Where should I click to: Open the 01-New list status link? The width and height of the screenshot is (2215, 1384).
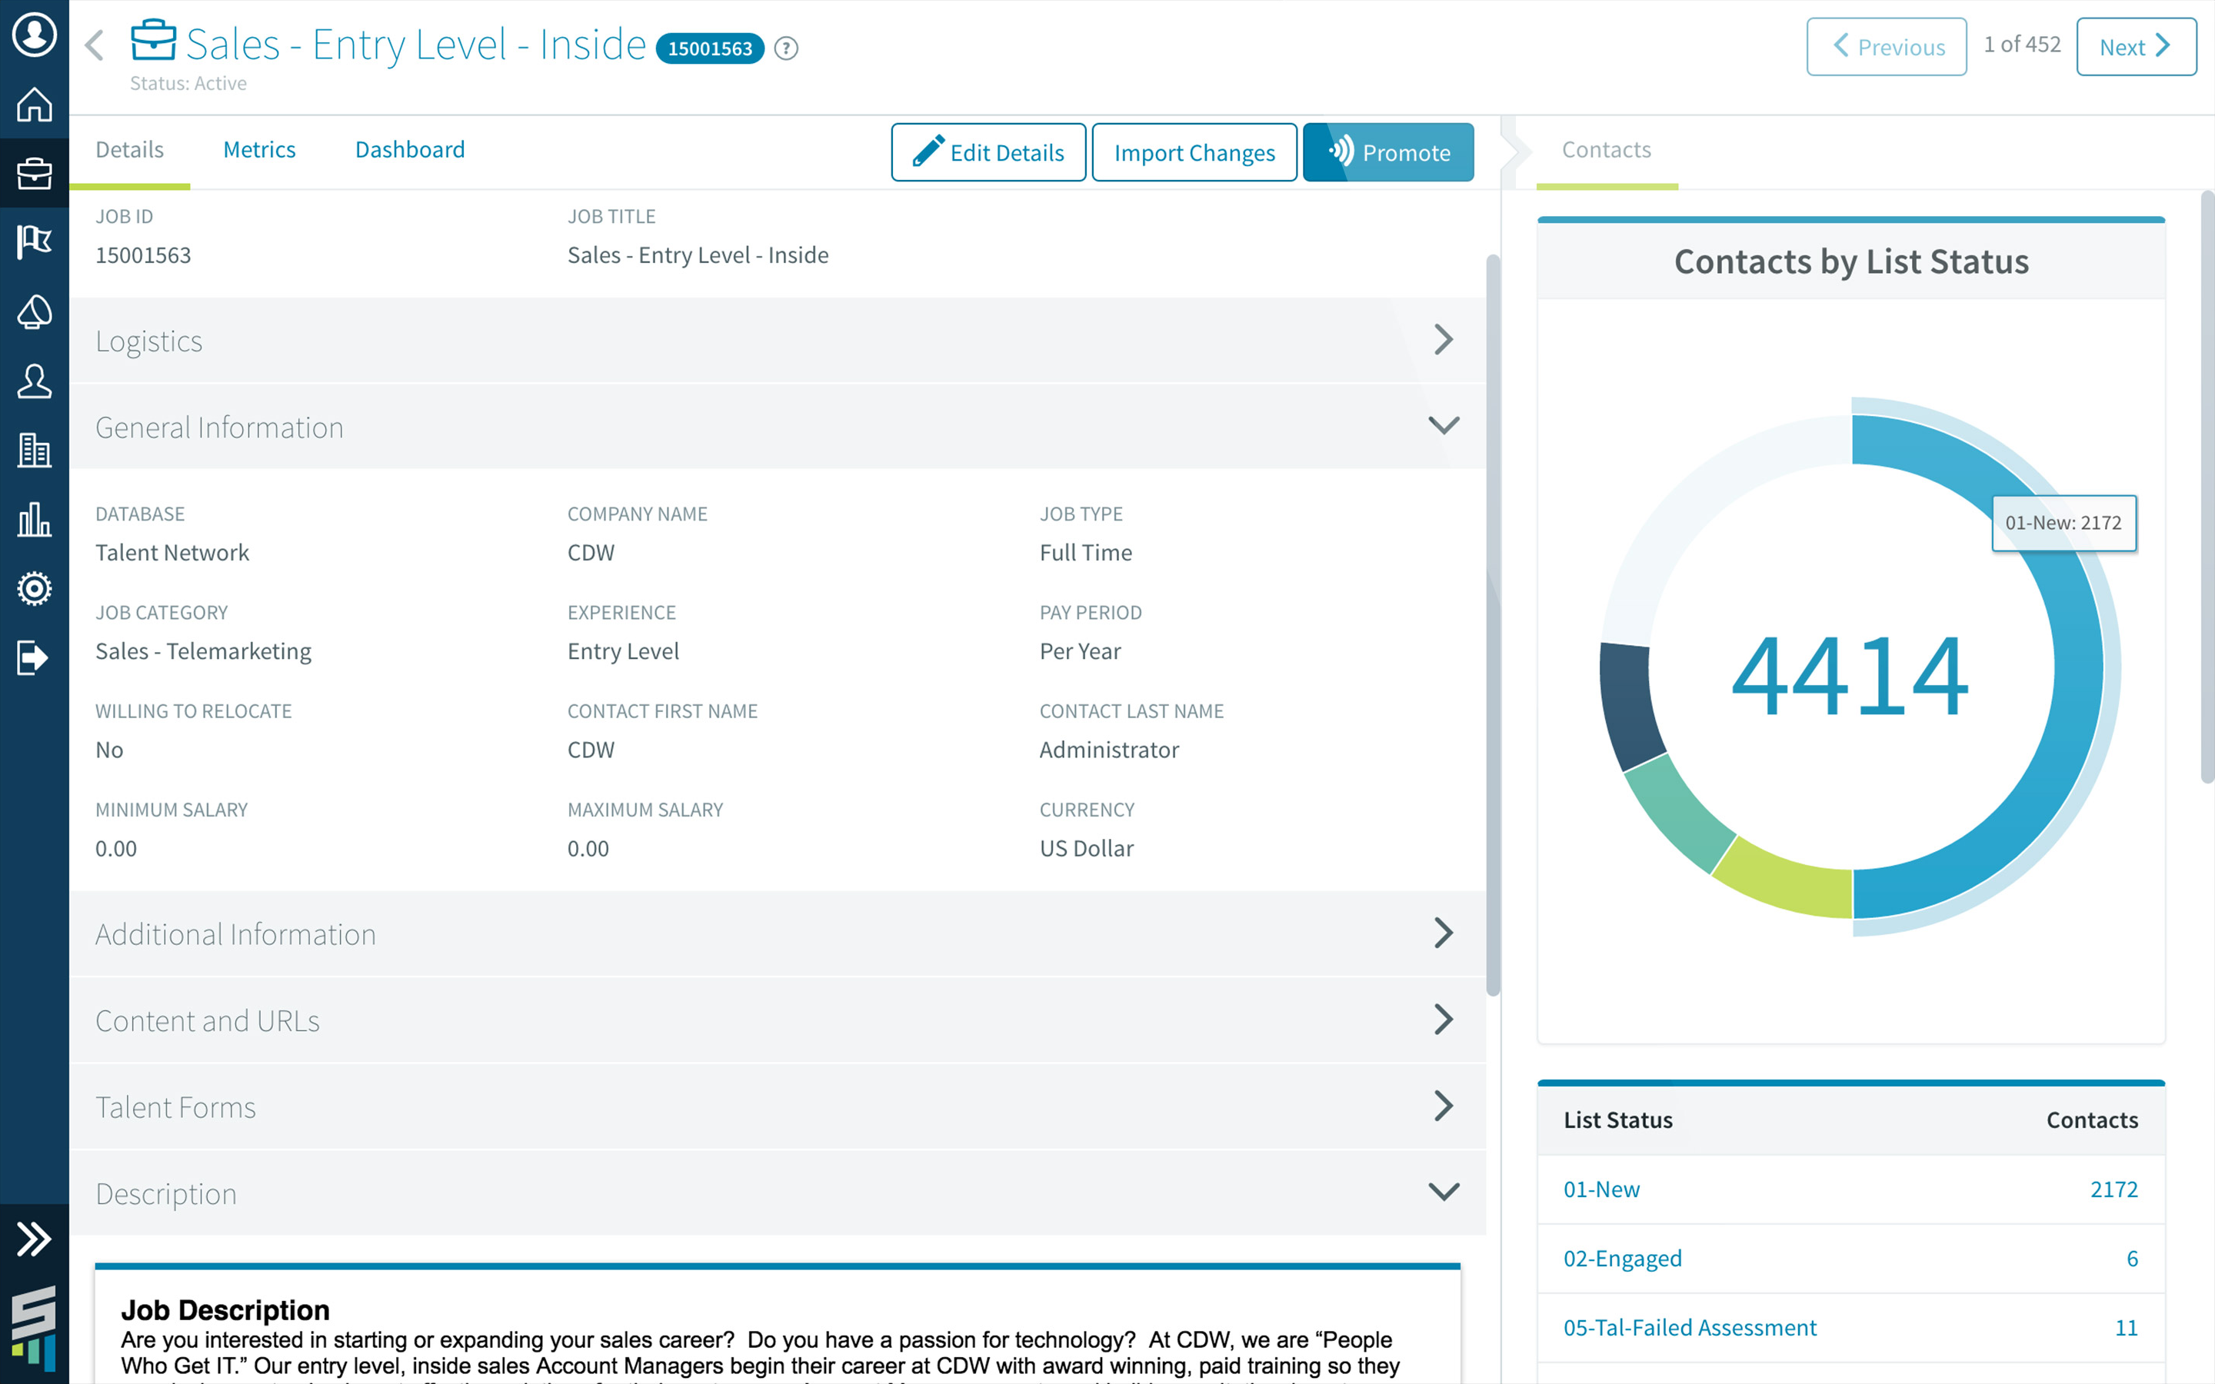(x=1600, y=1189)
